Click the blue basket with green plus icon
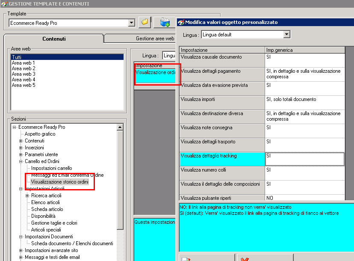354x261 pixels. pyautogui.click(x=165, y=22)
